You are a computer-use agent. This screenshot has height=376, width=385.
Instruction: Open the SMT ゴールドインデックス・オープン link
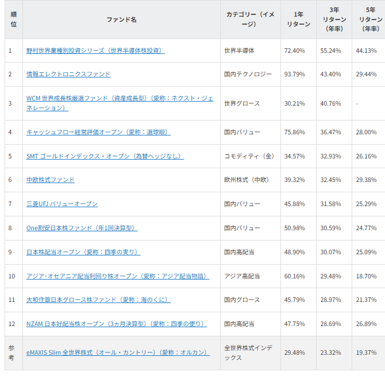pos(105,157)
